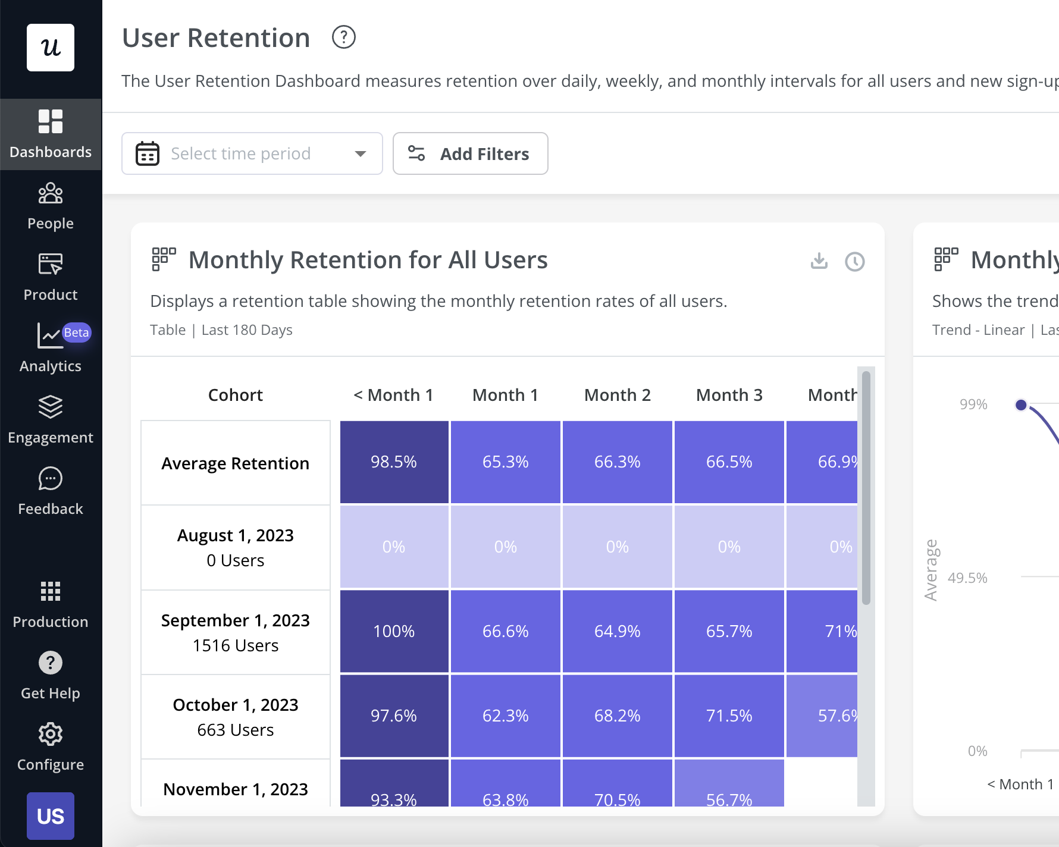Image resolution: width=1059 pixels, height=847 pixels.
Task: Click the Userpilot logo icon
Action: click(51, 48)
